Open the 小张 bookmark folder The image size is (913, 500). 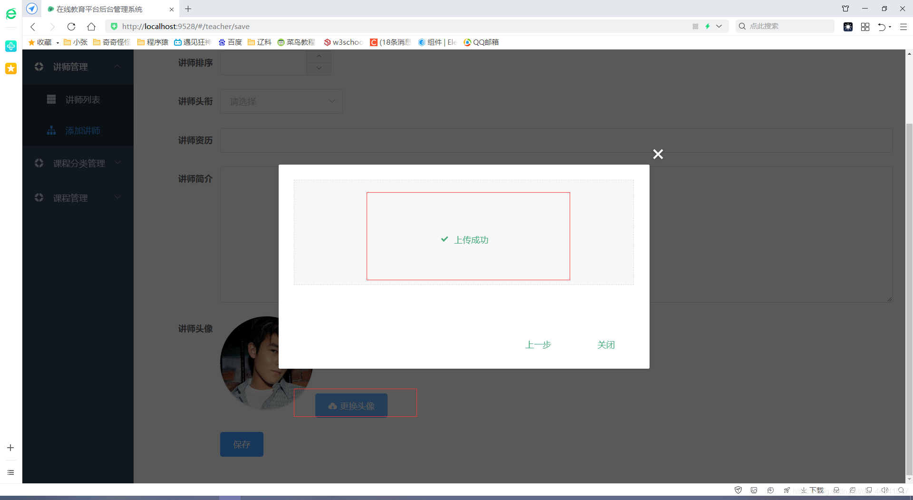pos(76,42)
